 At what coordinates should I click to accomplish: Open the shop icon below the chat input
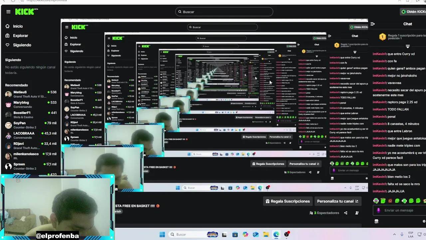376,221
